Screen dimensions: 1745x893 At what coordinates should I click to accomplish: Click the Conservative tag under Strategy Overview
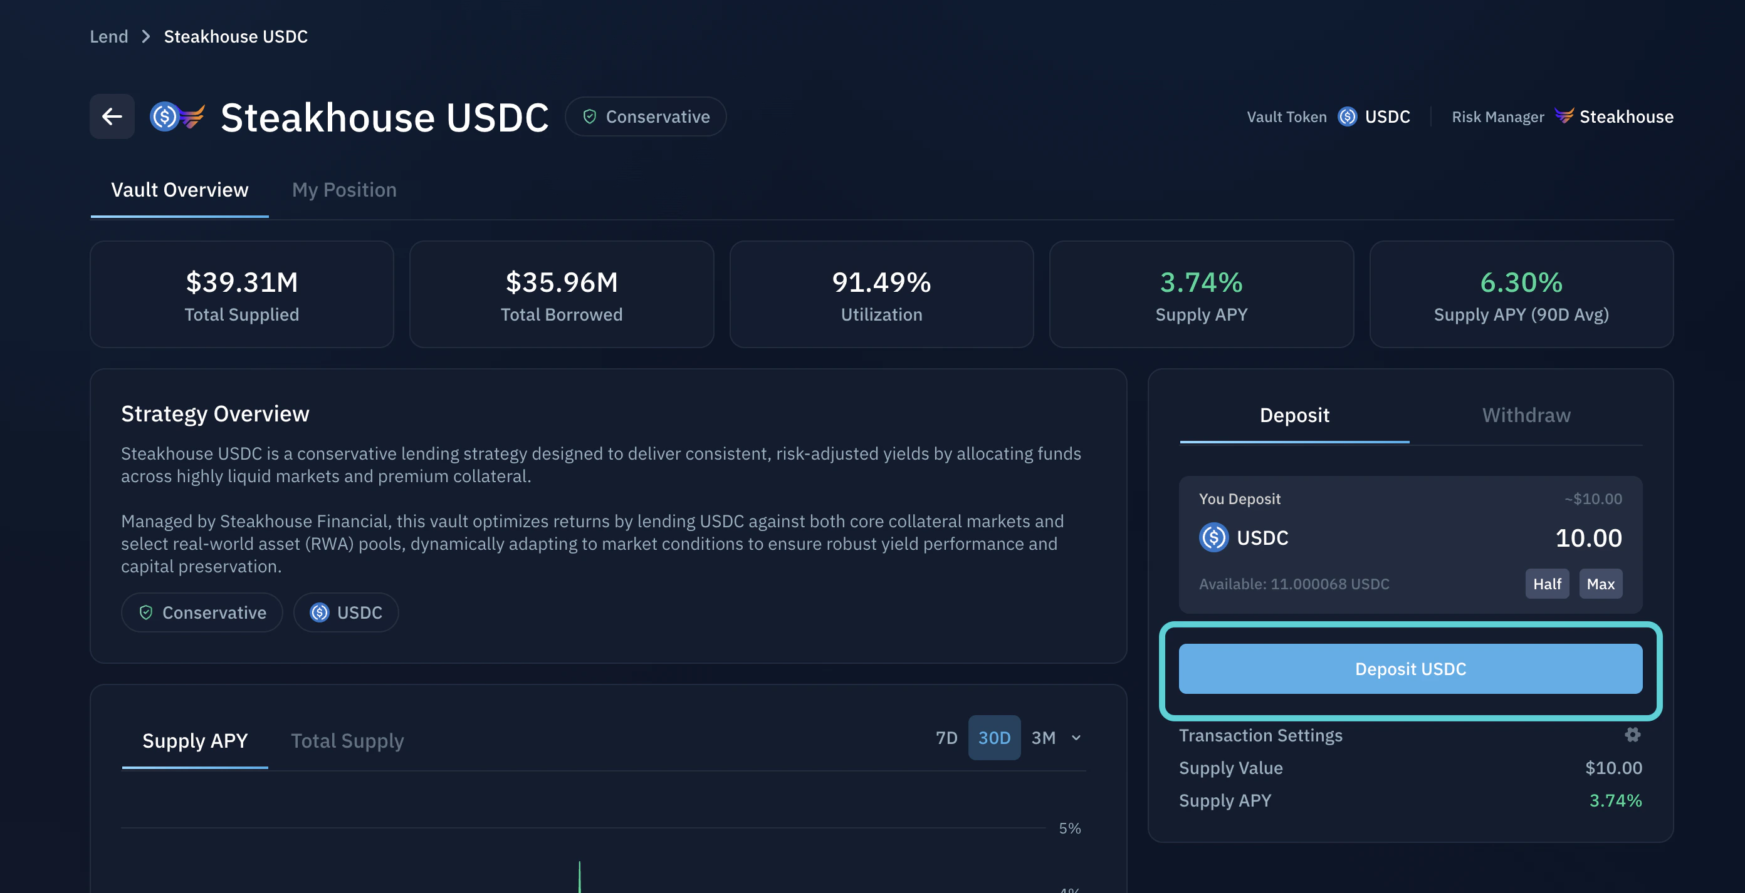(202, 612)
